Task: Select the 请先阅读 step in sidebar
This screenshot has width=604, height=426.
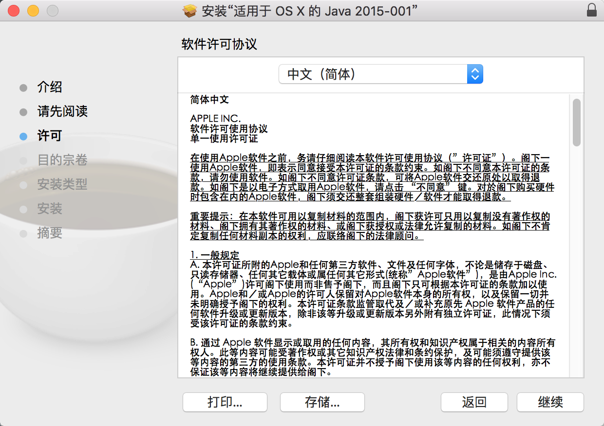Action: [x=62, y=112]
